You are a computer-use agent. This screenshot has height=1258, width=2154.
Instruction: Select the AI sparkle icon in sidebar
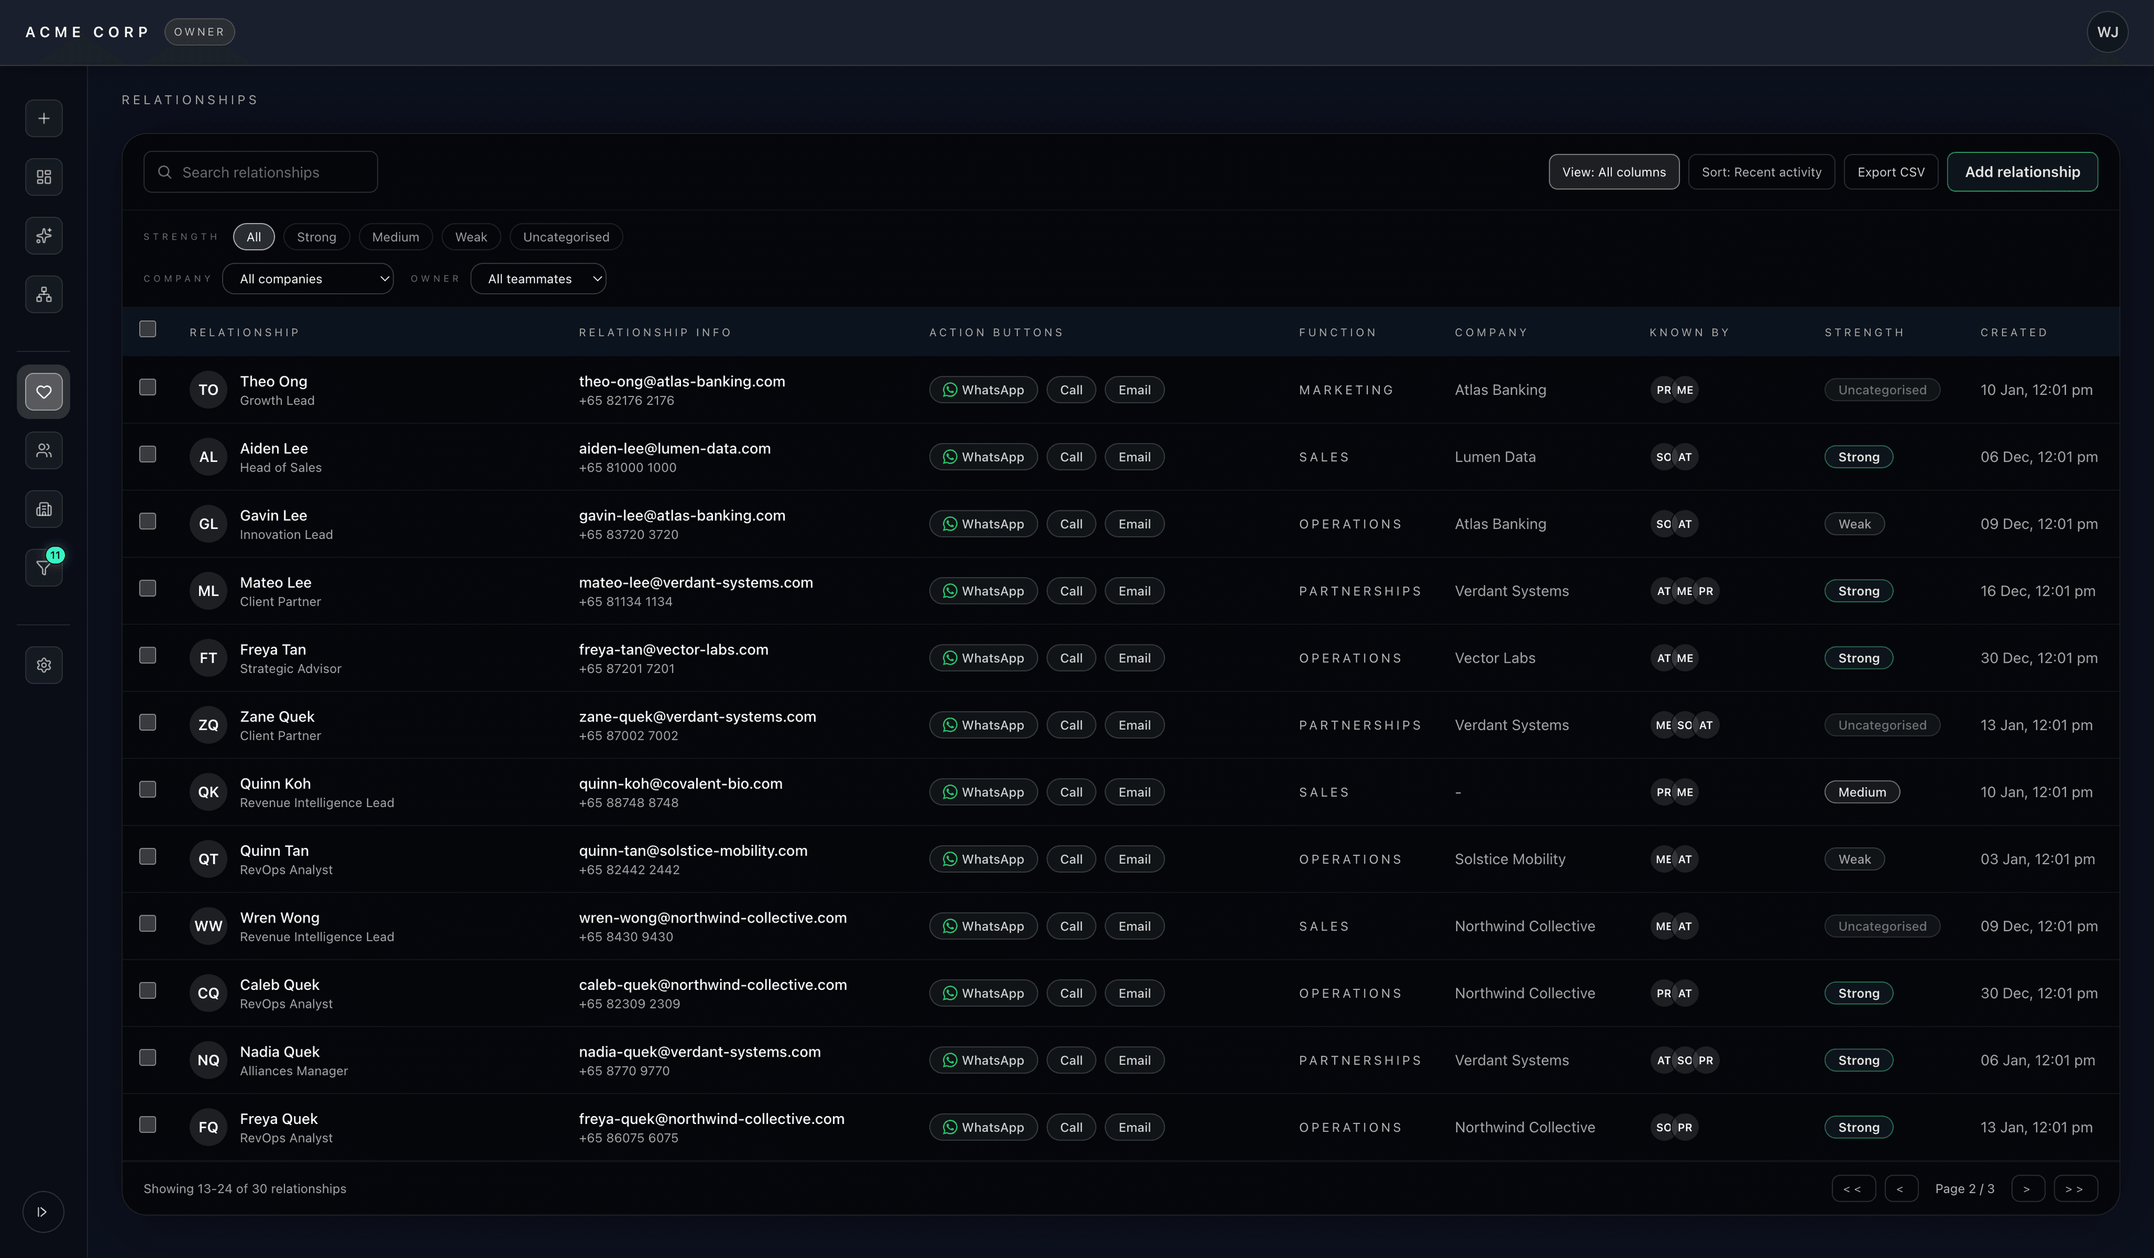point(44,236)
